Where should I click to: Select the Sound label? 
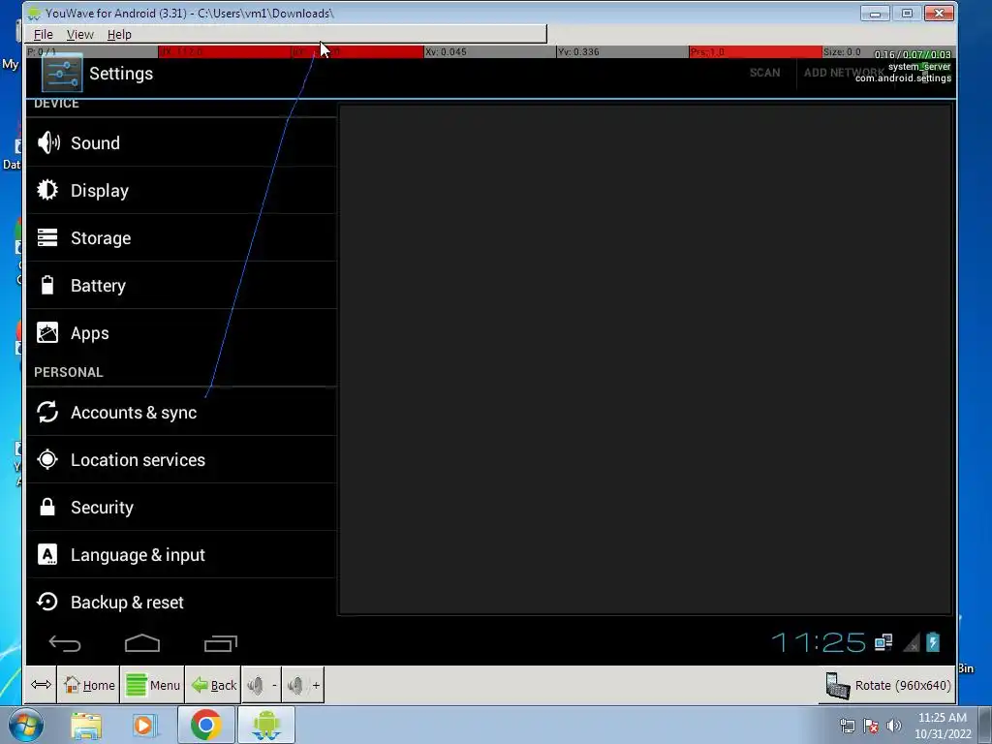click(95, 143)
